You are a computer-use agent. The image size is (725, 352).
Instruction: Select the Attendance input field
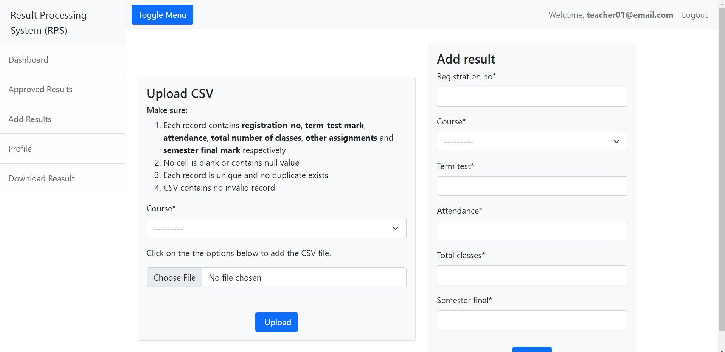pyautogui.click(x=532, y=231)
